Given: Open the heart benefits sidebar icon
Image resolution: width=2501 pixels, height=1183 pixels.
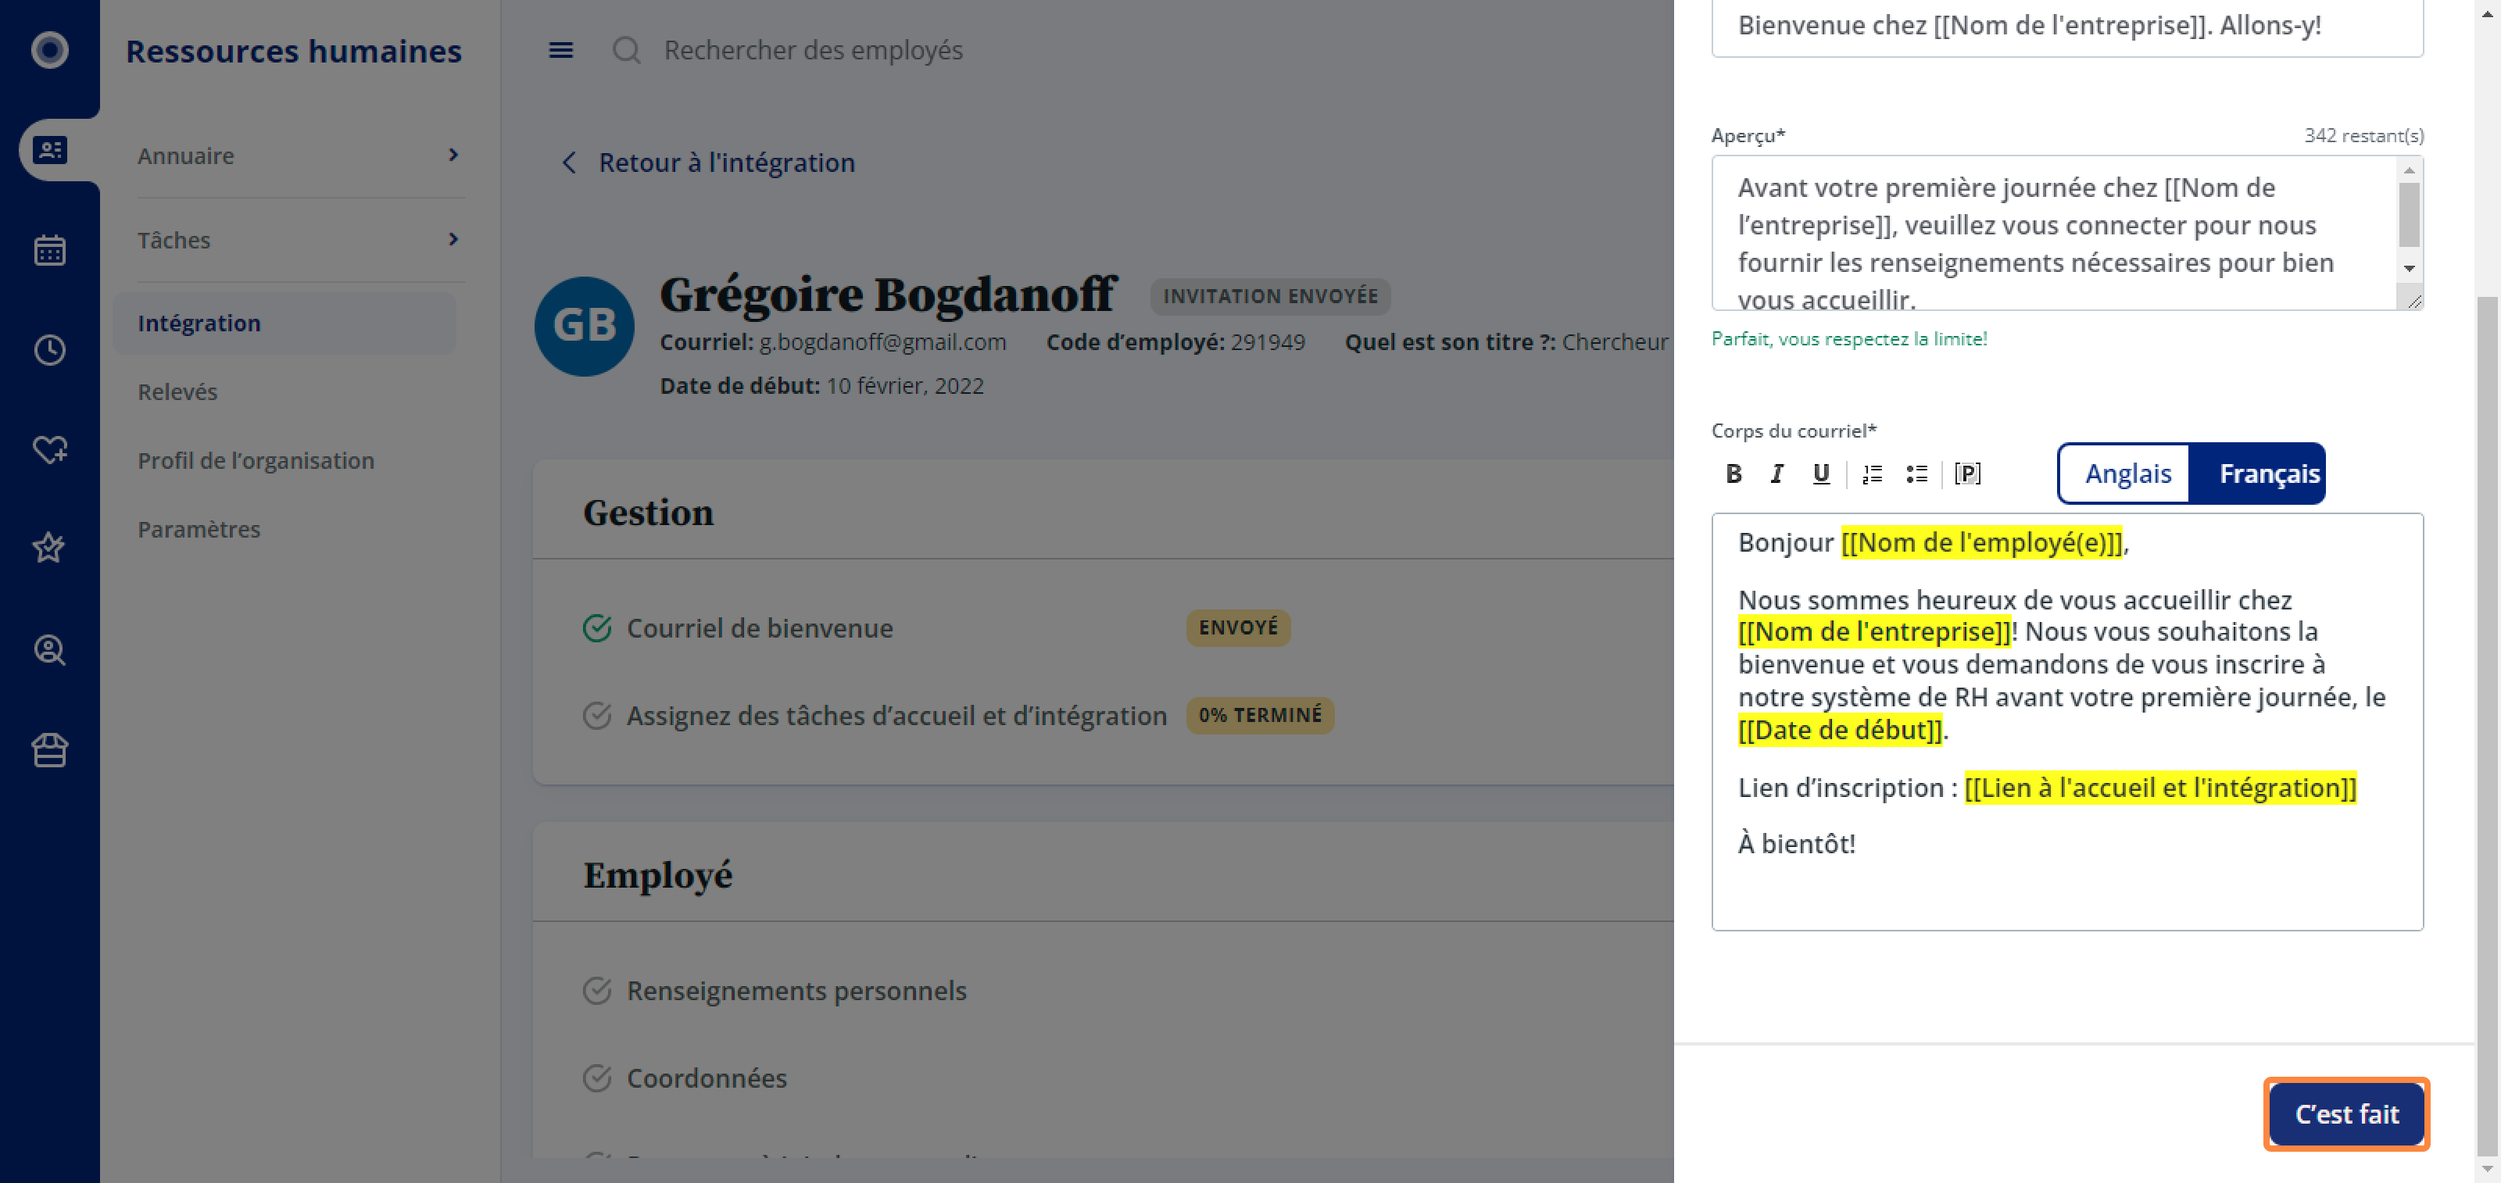Looking at the screenshot, I should [49, 450].
